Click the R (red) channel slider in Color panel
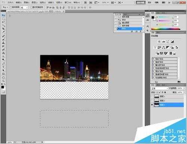The image size is (187, 144). click(166, 17)
